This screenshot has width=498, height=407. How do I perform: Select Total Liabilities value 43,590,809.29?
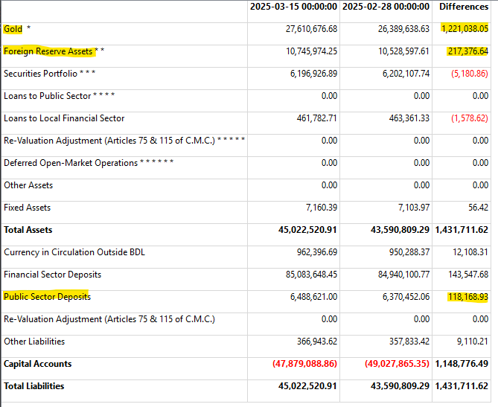(x=400, y=386)
